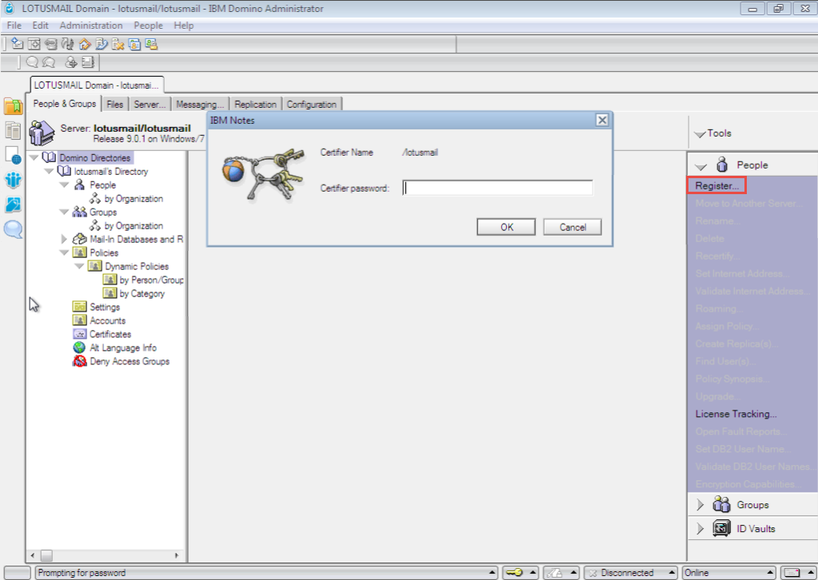Open the orange bookmark folder in the sidebar
Screen dimensions: 818x580
point(13,105)
